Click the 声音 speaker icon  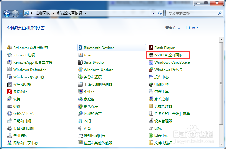click(80, 128)
